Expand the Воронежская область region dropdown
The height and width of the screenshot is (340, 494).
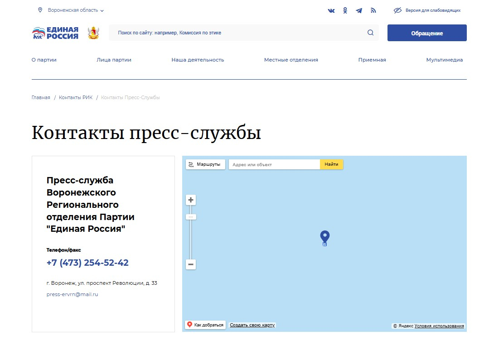(76, 10)
